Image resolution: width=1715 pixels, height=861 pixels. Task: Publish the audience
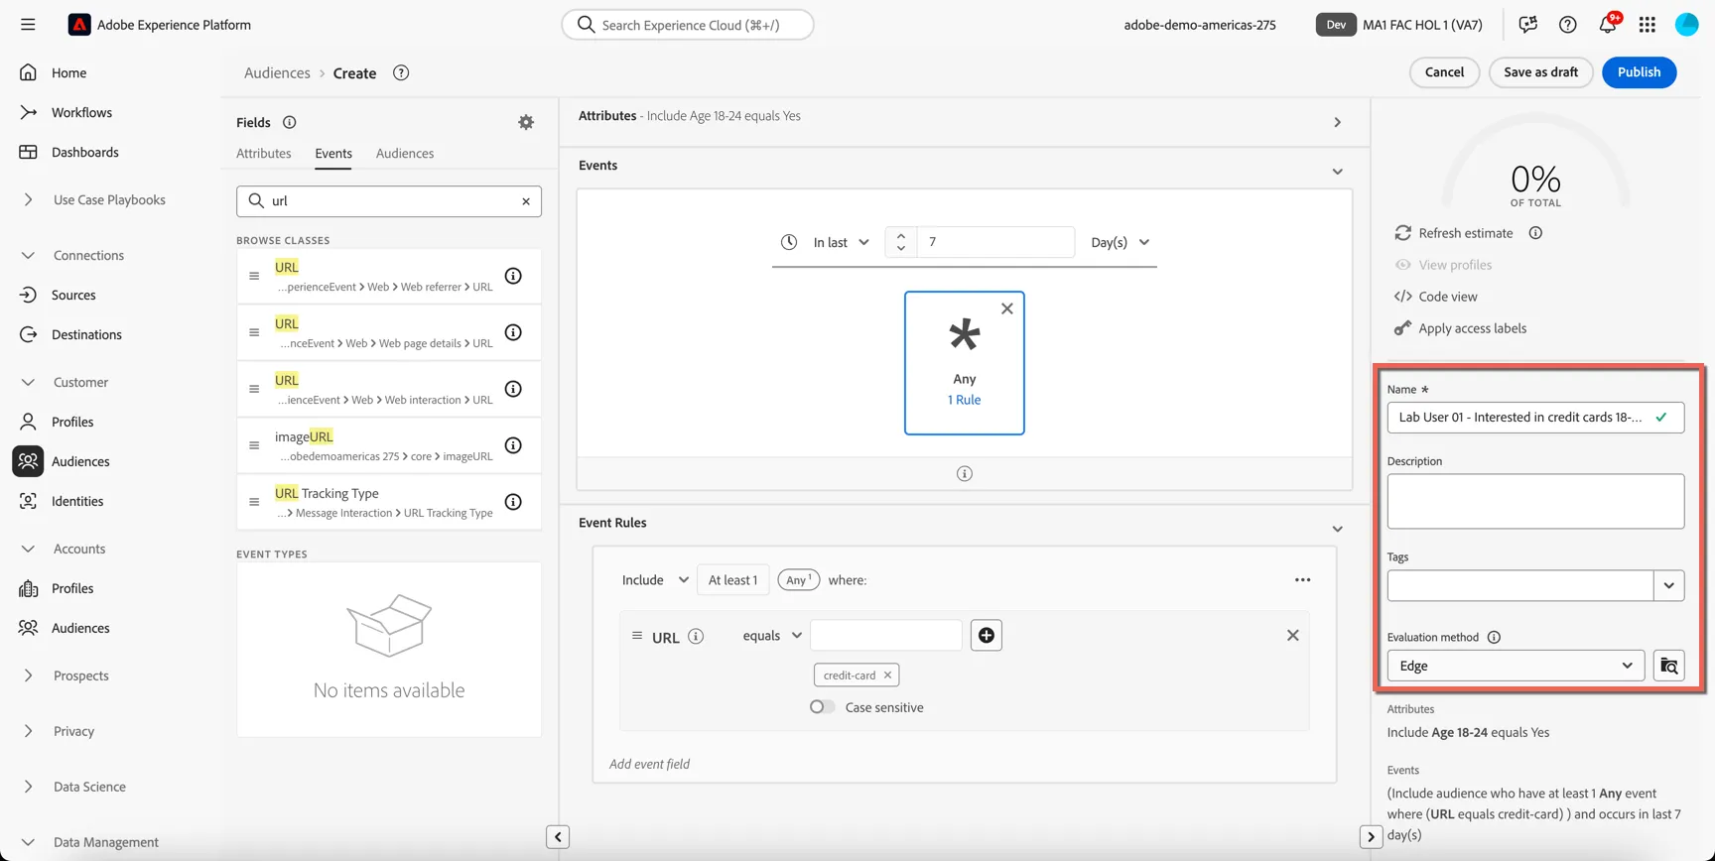coord(1639,72)
